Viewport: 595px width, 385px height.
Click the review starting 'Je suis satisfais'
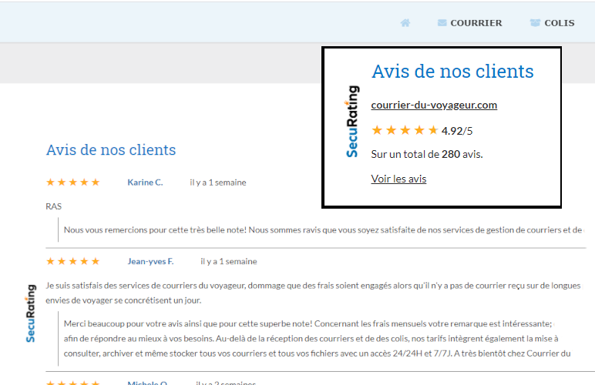(x=313, y=293)
